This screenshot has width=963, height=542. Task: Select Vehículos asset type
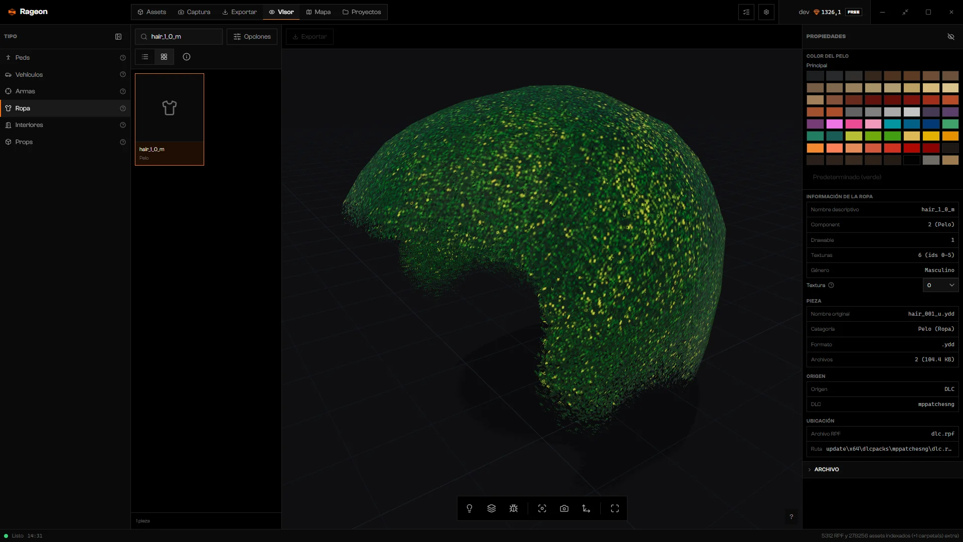65,75
